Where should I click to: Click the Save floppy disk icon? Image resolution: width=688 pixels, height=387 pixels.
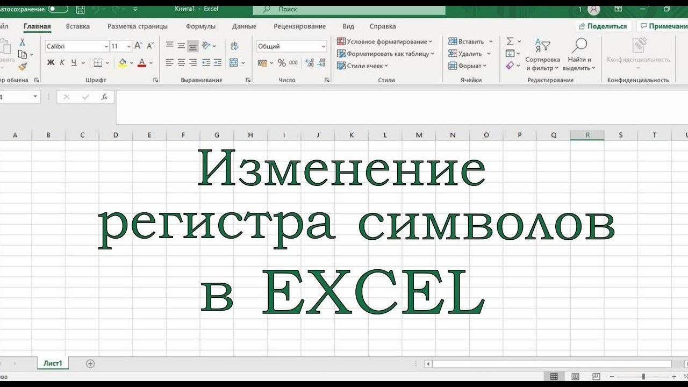point(80,9)
